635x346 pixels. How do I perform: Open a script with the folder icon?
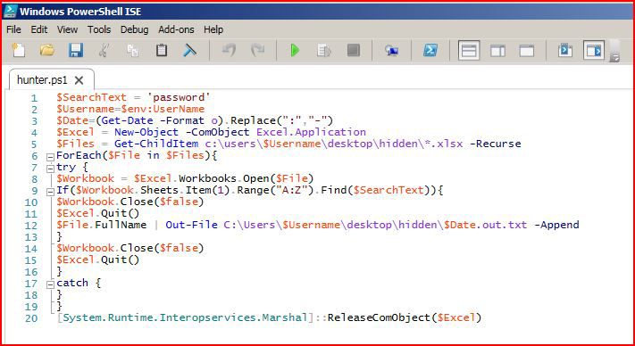(x=47, y=51)
